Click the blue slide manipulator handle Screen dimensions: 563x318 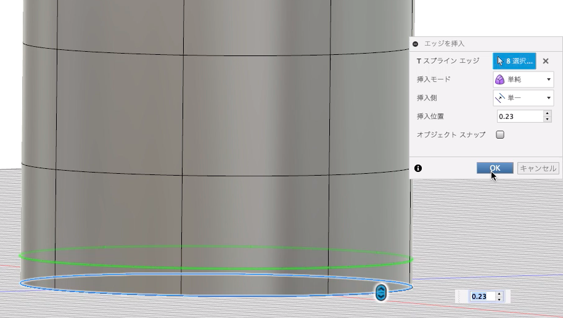381,293
